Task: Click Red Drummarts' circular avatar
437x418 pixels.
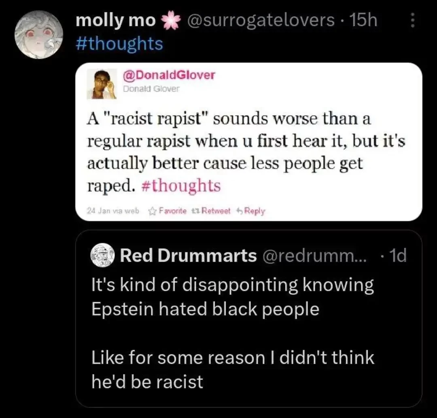Action: (x=103, y=256)
